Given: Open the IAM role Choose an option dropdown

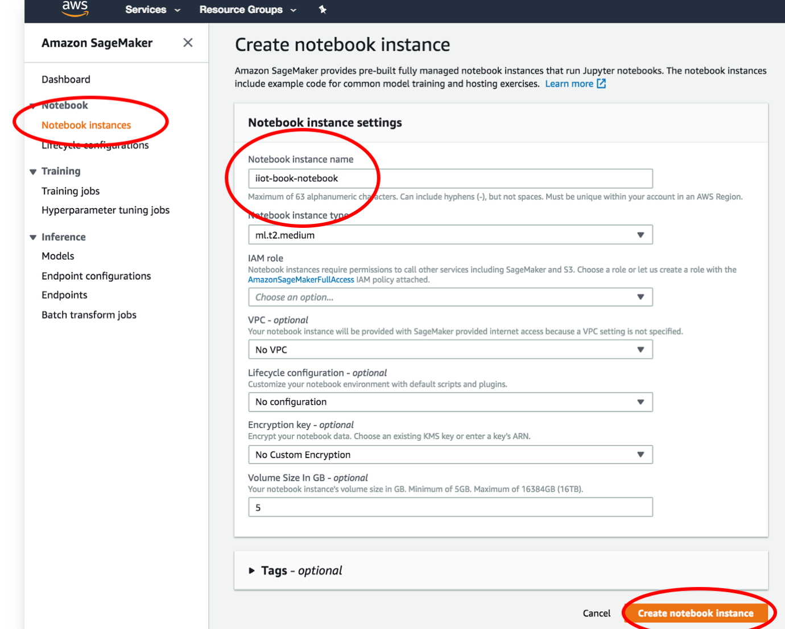Looking at the screenshot, I should tap(450, 297).
